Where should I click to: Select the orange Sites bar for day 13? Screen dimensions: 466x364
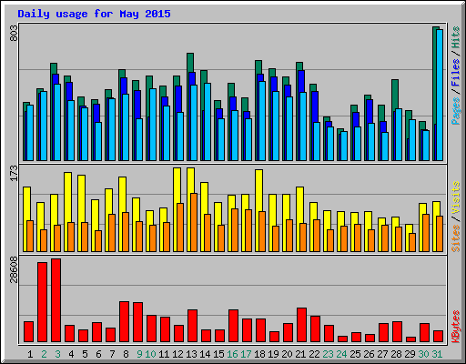click(194, 222)
